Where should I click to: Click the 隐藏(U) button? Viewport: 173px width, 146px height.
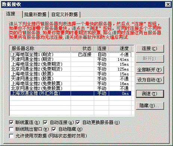coord(150,106)
